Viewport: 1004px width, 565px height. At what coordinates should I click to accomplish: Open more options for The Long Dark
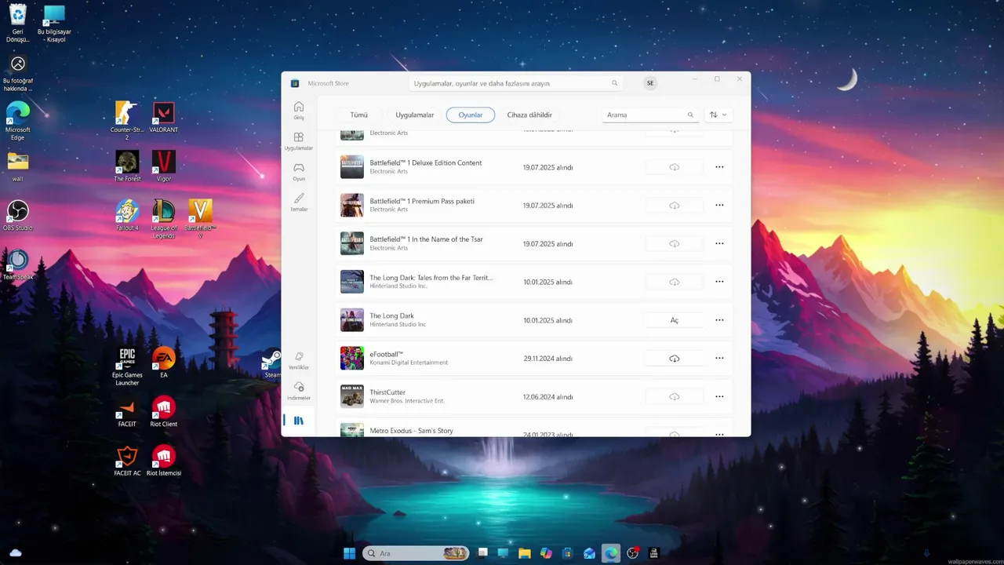point(719,320)
